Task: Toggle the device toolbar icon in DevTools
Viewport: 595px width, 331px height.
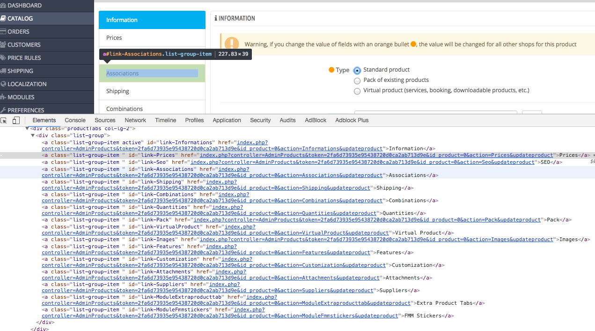Action: 16,120
